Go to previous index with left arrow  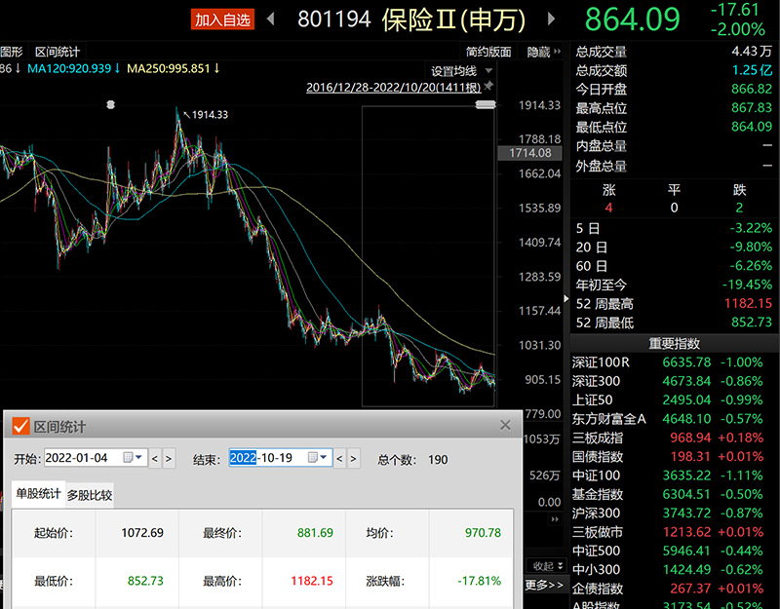(271, 19)
